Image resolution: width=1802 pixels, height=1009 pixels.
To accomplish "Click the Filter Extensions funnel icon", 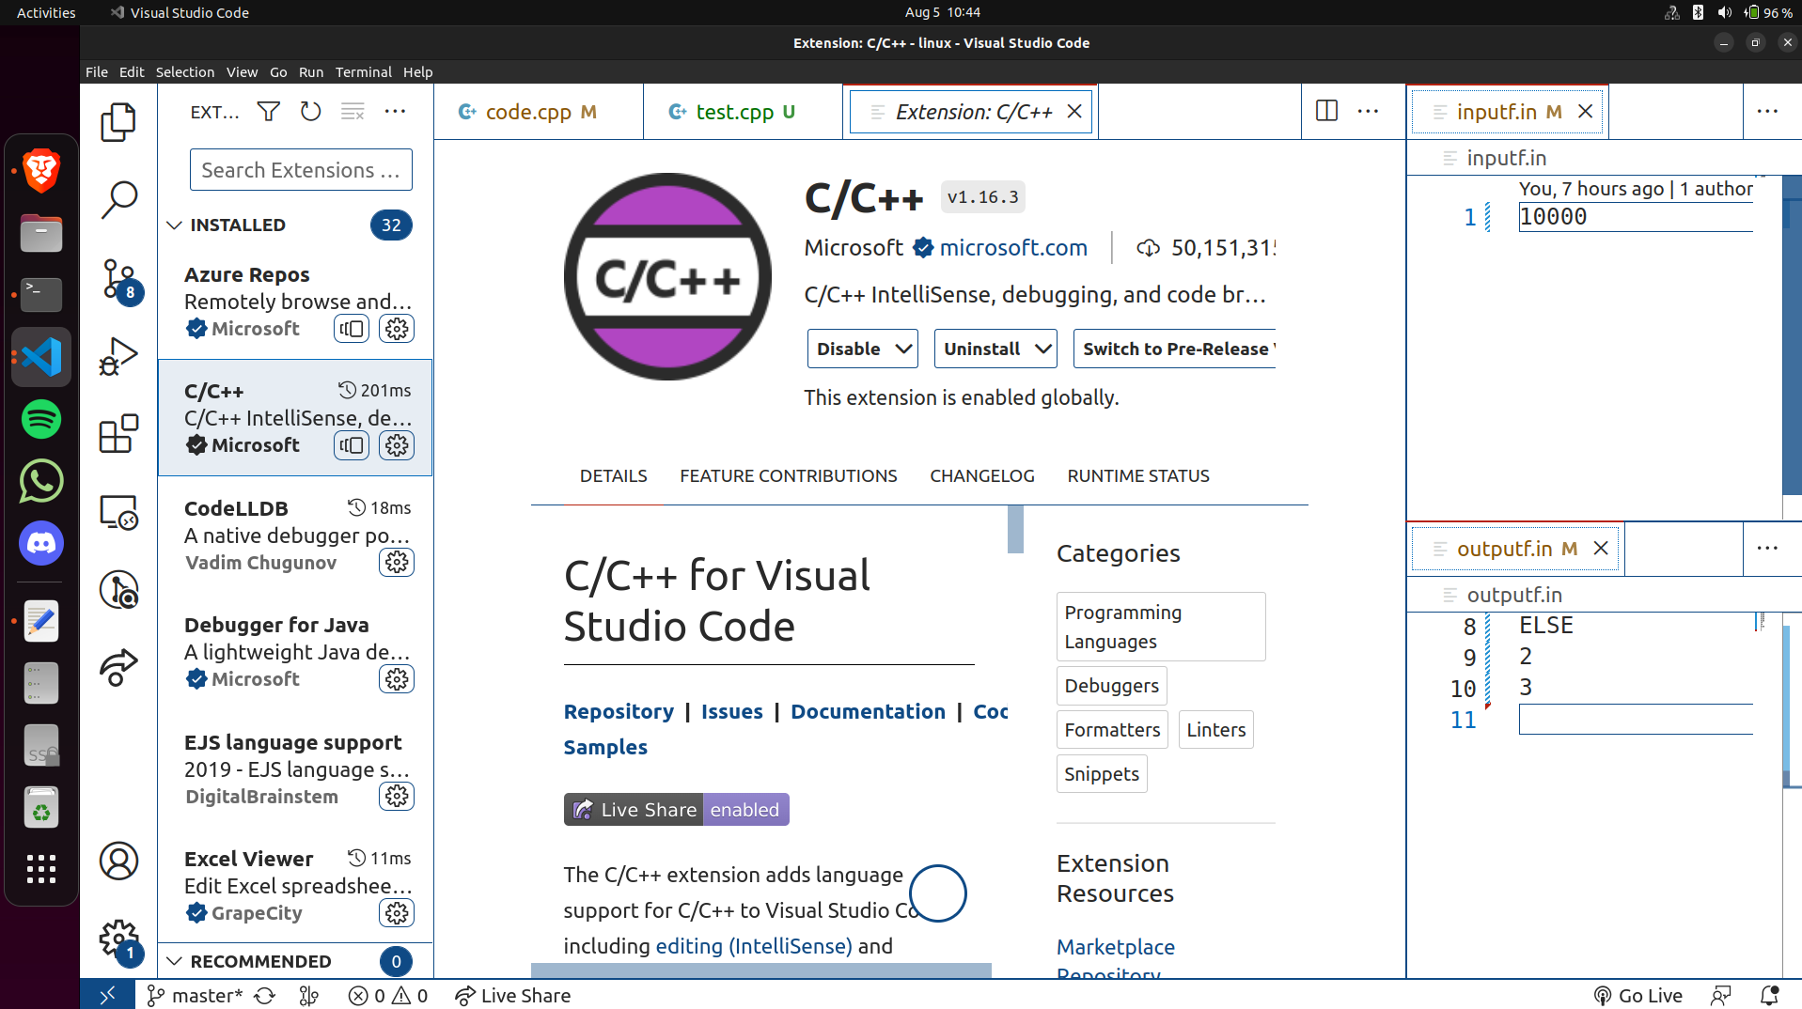I will pyautogui.click(x=267, y=111).
